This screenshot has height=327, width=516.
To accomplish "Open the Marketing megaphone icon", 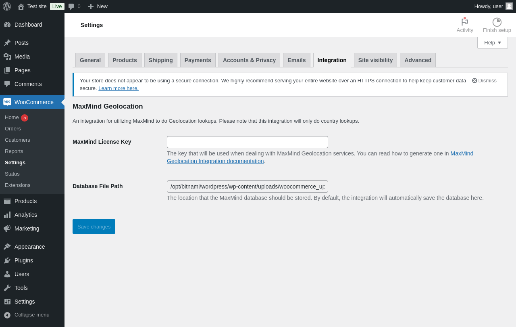I will [x=7, y=228].
